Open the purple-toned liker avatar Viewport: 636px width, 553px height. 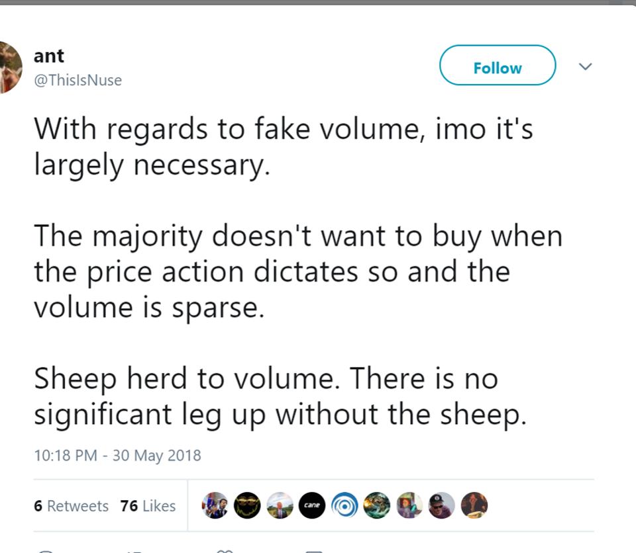point(409,505)
